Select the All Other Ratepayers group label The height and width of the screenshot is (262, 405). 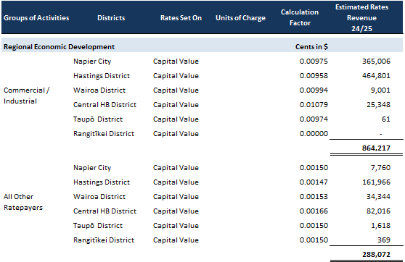23,202
